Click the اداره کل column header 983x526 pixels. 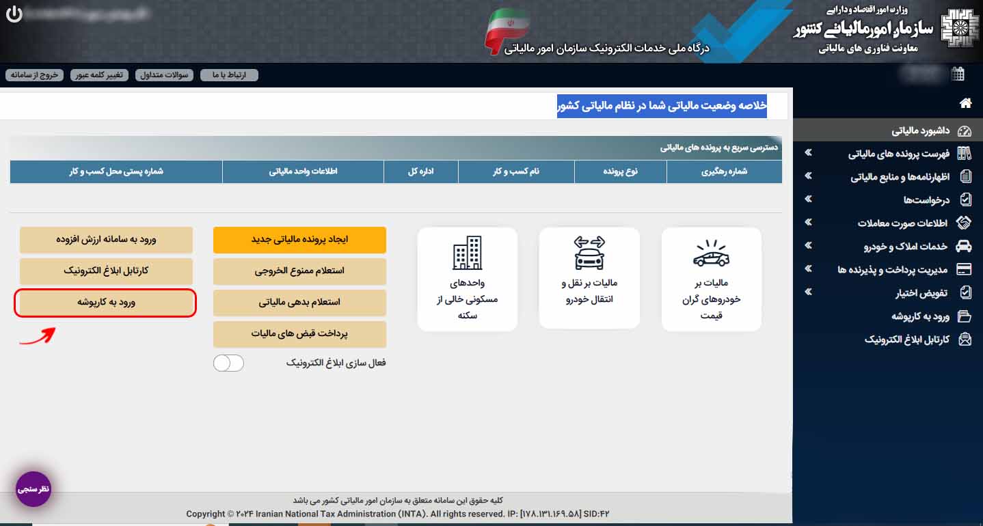pos(421,171)
